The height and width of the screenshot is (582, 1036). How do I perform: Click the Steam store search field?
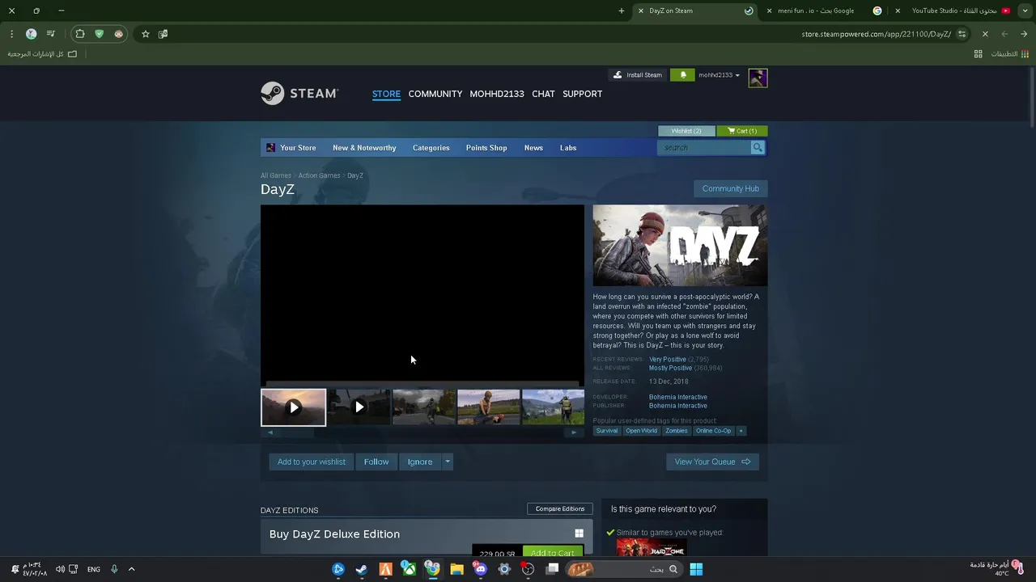click(x=704, y=148)
